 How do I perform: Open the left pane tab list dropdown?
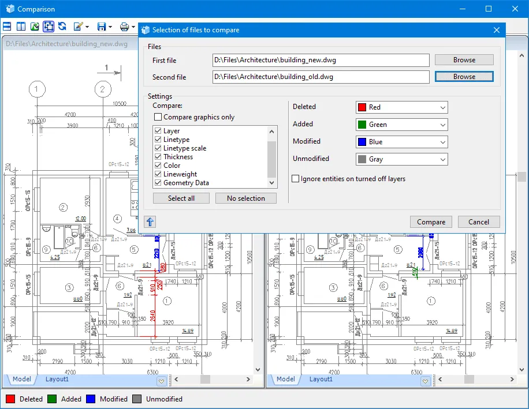[x=161, y=381]
